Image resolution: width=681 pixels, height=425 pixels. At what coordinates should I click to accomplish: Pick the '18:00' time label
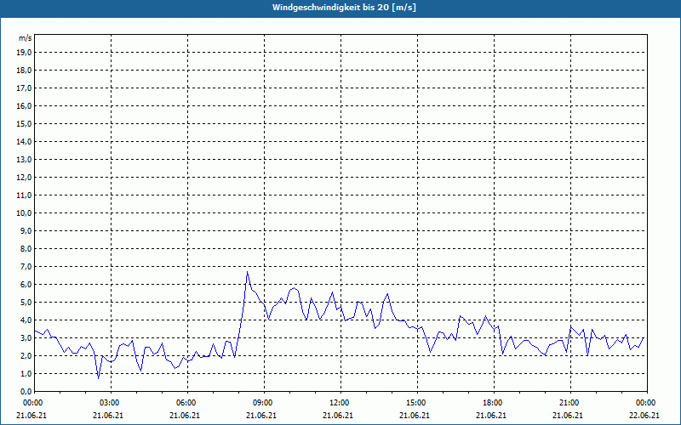(491, 403)
